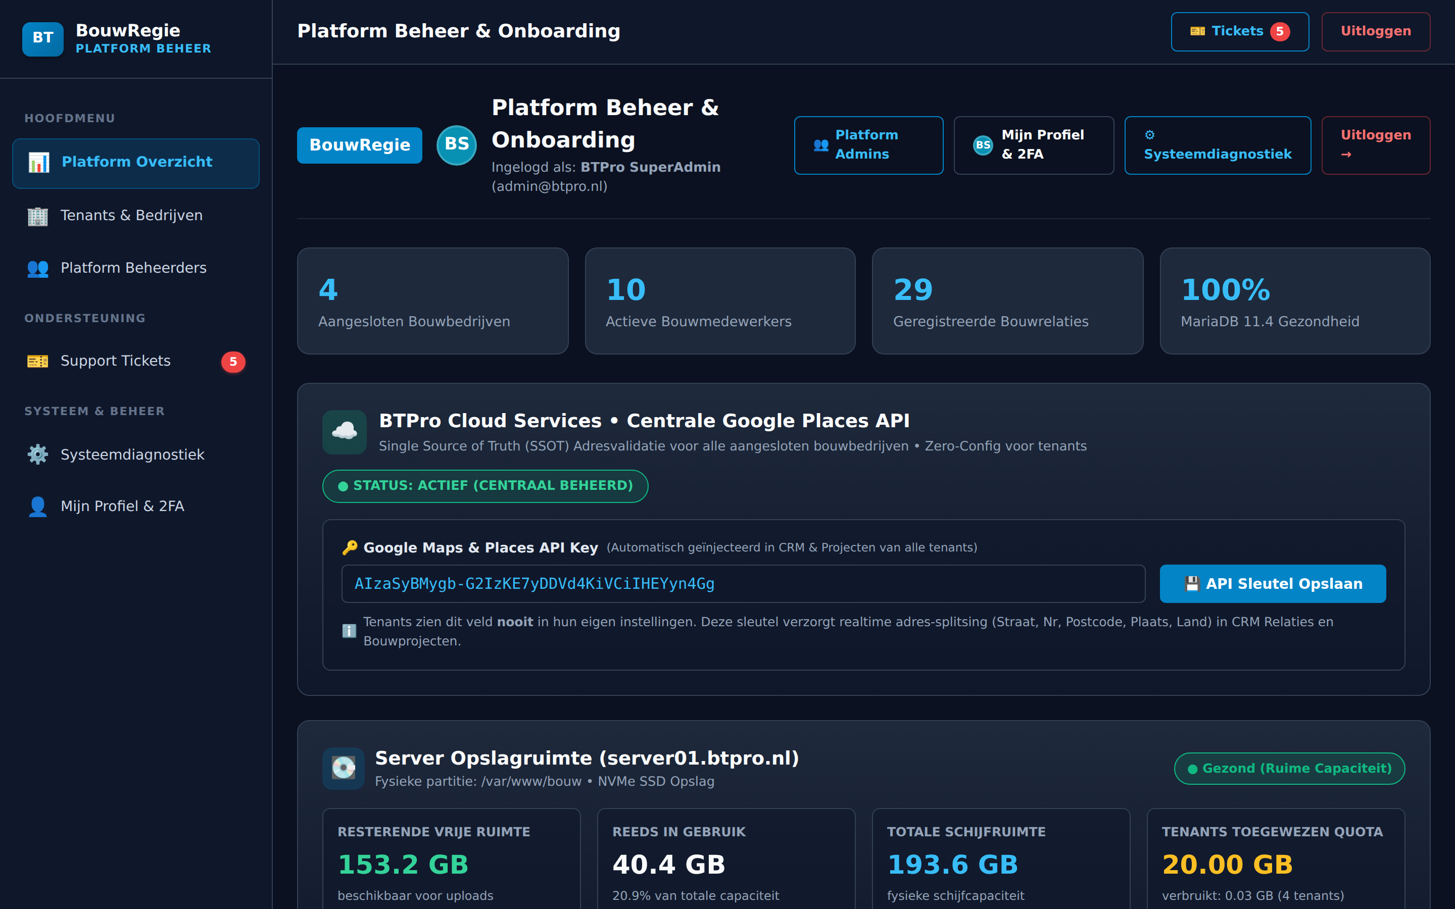Click the 40.4 GB in-use value
The image size is (1455, 909).
click(668, 865)
